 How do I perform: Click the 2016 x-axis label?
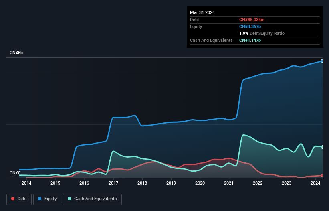[x=84, y=183]
